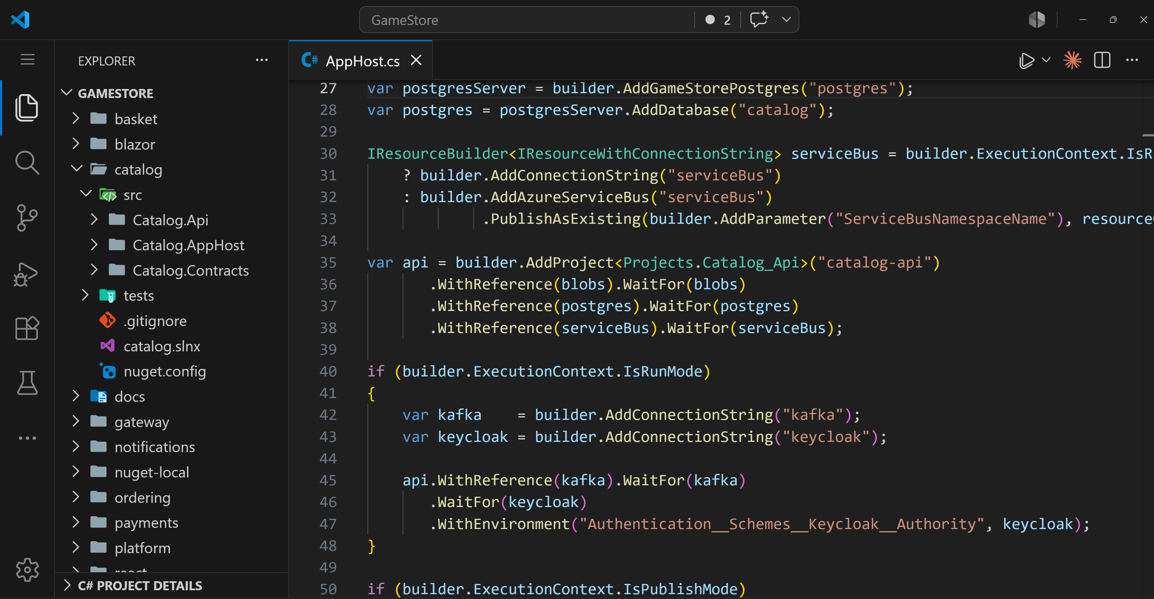Screen dimensions: 1154x599
Task: Click "catalog-api" string on line 35
Action: click(x=874, y=262)
